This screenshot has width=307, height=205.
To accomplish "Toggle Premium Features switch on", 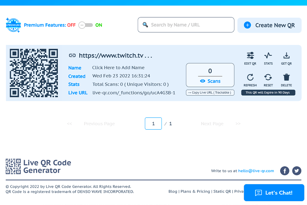I will click(x=86, y=25).
